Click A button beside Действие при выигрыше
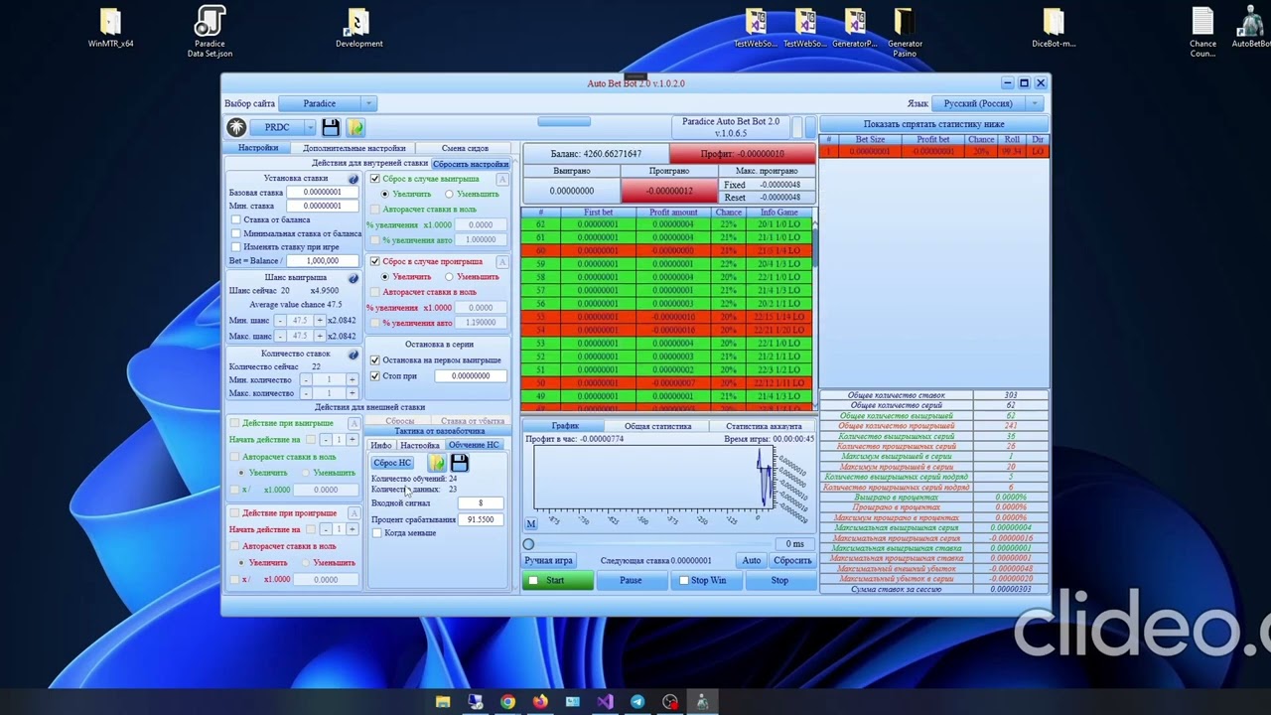This screenshot has width=1271, height=715. (353, 423)
